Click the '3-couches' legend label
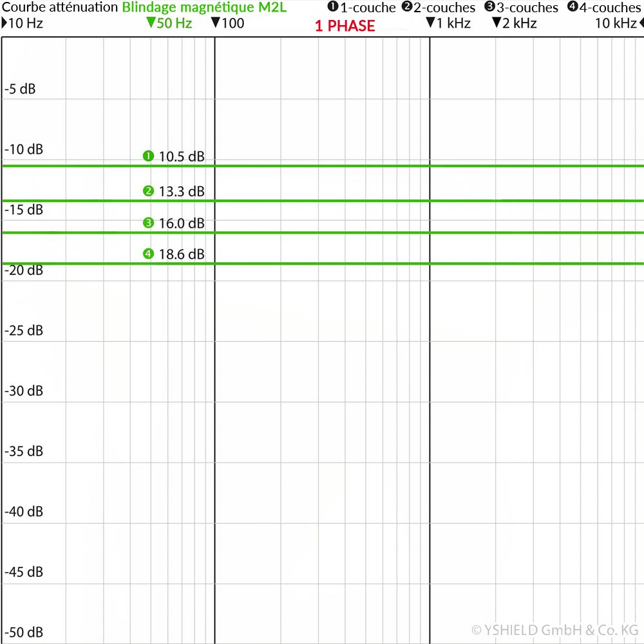This screenshot has height=644, width=644. pyautogui.click(x=527, y=8)
